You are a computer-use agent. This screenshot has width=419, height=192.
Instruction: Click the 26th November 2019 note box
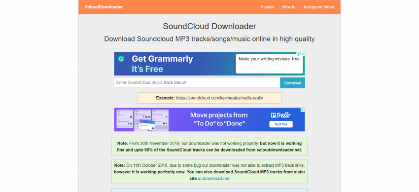[x=209, y=147]
